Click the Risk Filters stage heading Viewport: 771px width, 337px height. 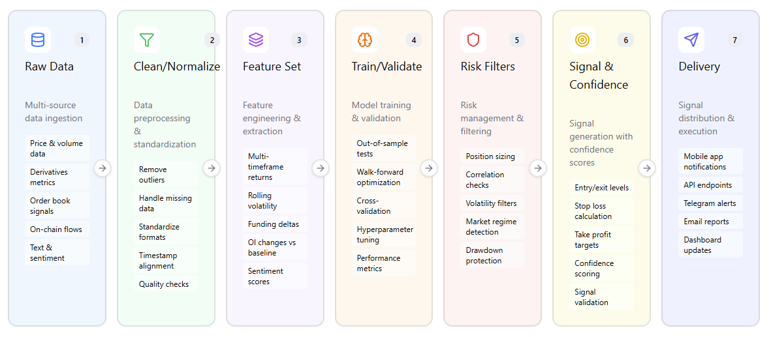488,66
